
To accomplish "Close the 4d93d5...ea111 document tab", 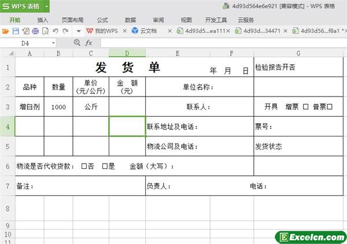I will (x=228, y=31).
